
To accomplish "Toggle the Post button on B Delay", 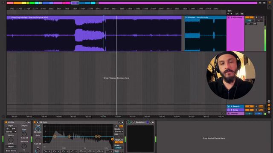I will pyautogui.click(x=261, y=110).
